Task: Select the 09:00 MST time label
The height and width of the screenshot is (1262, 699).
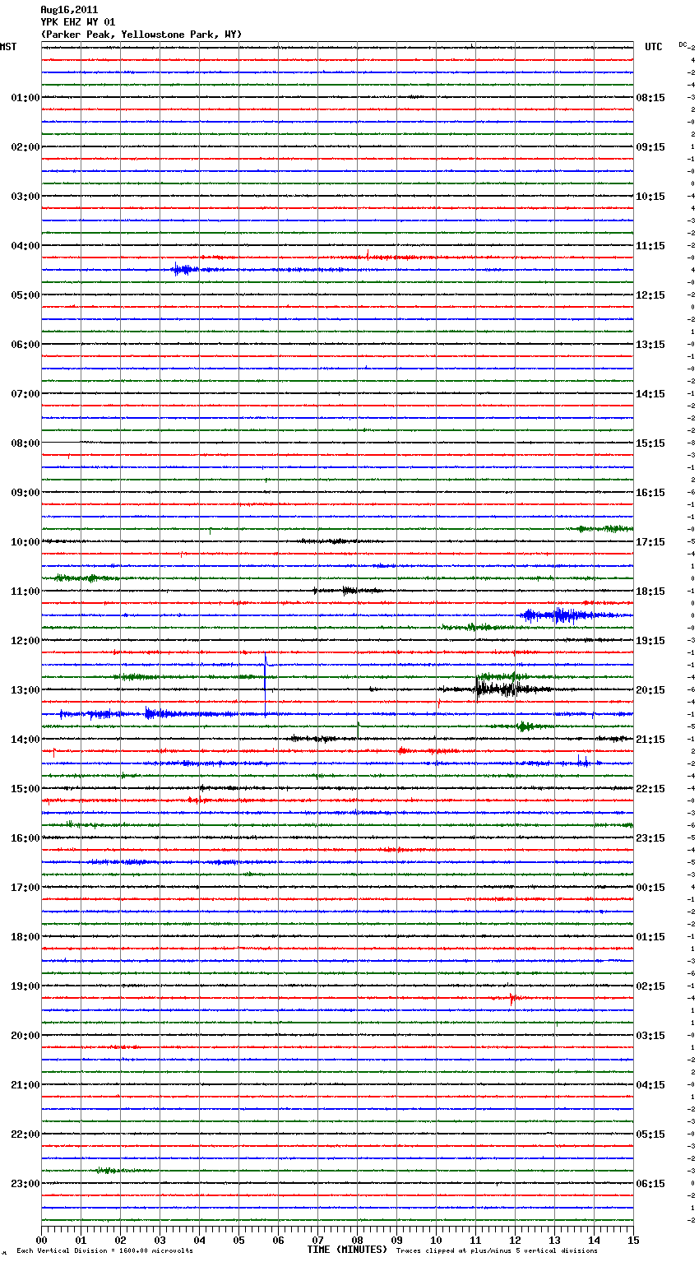Action: point(25,493)
